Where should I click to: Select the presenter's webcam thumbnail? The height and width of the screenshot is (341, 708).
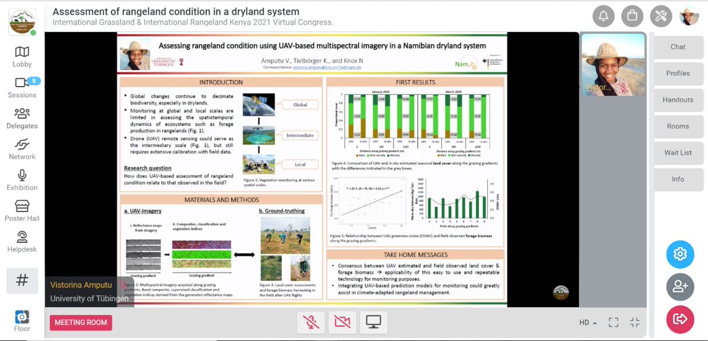tap(614, 65)
